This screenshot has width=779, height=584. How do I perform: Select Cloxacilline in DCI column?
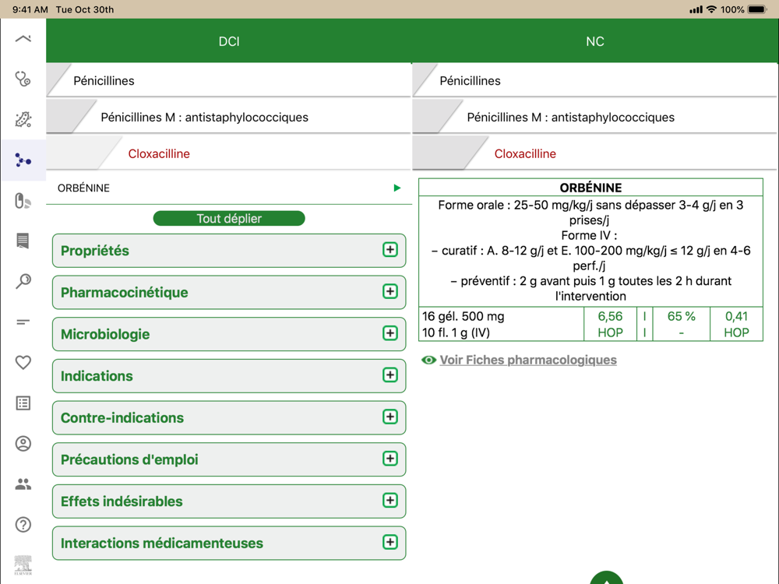coord(229,154)
